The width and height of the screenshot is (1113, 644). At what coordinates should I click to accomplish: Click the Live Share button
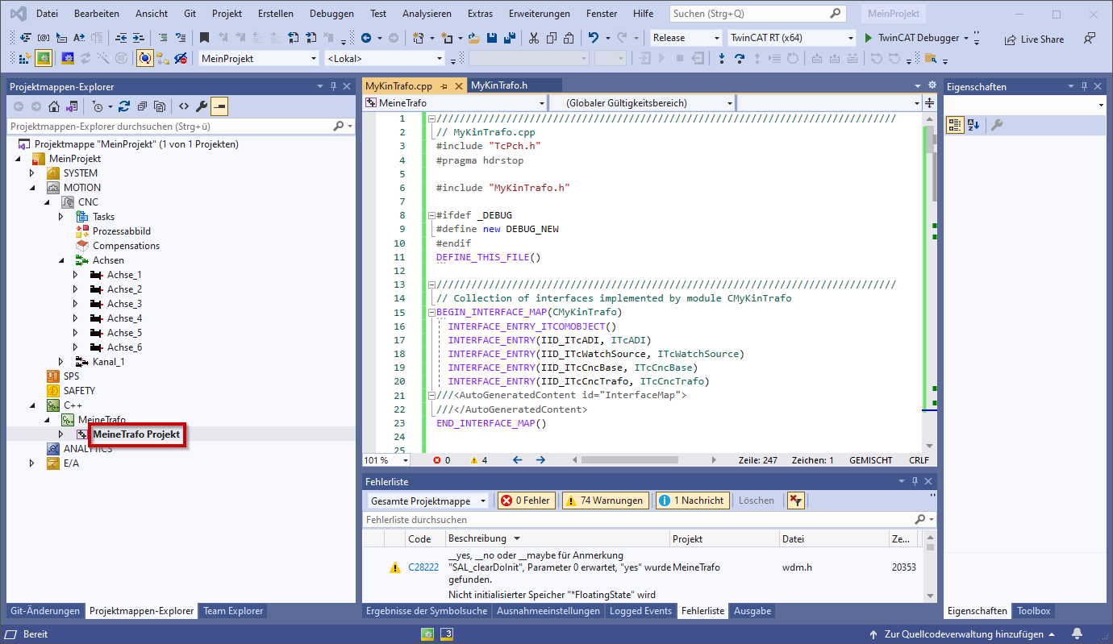pyautogui.click(x=1034, y=39)
